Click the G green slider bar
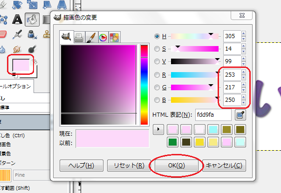Screen dimensions: 281x193 tap(195, 87)
